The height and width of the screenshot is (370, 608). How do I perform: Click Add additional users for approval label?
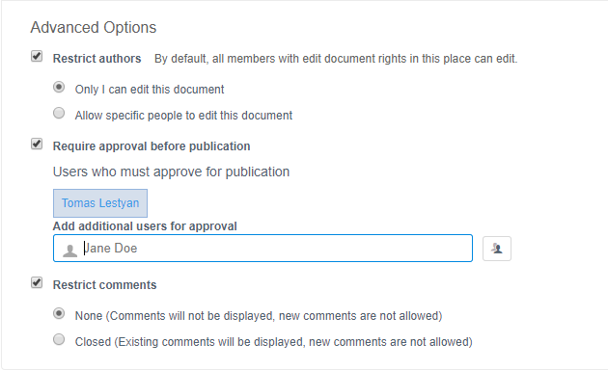[x=145, y=226]
